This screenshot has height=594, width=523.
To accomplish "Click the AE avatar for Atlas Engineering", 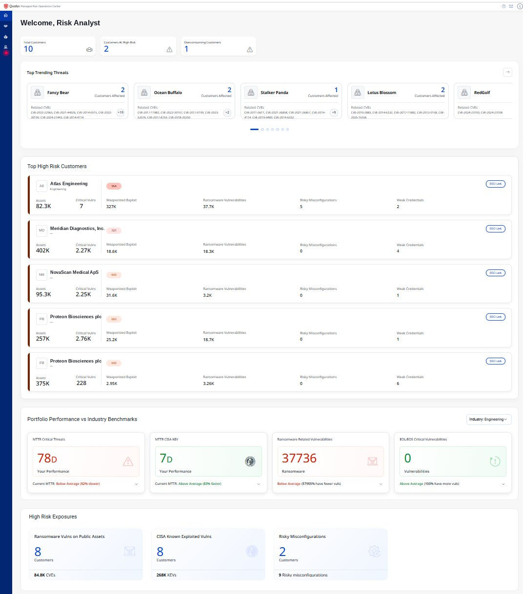I will [41, 186].
